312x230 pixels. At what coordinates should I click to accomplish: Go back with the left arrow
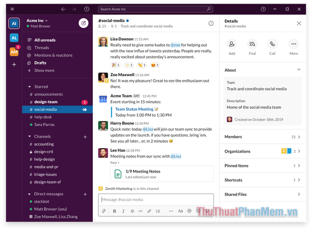point(63,9)
